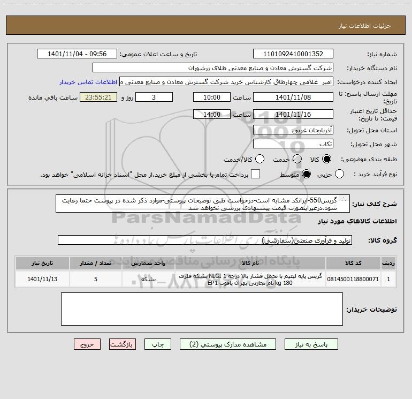Click announcement date field 1401/11/04 - 09:56
Viewport: 412px width, 399px height.
coord(77,54)
